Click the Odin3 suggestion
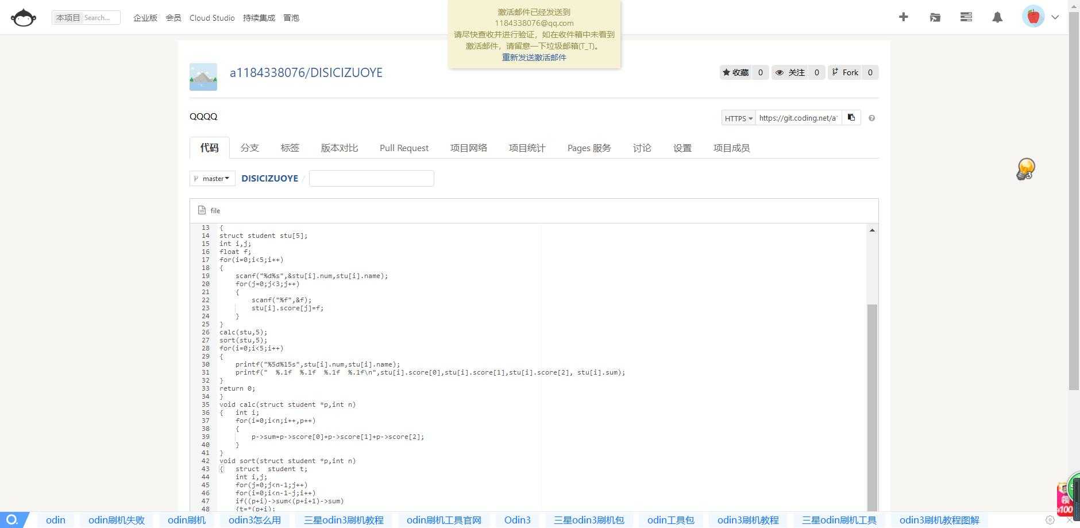Screen dimensions: 1080x528 518,520
